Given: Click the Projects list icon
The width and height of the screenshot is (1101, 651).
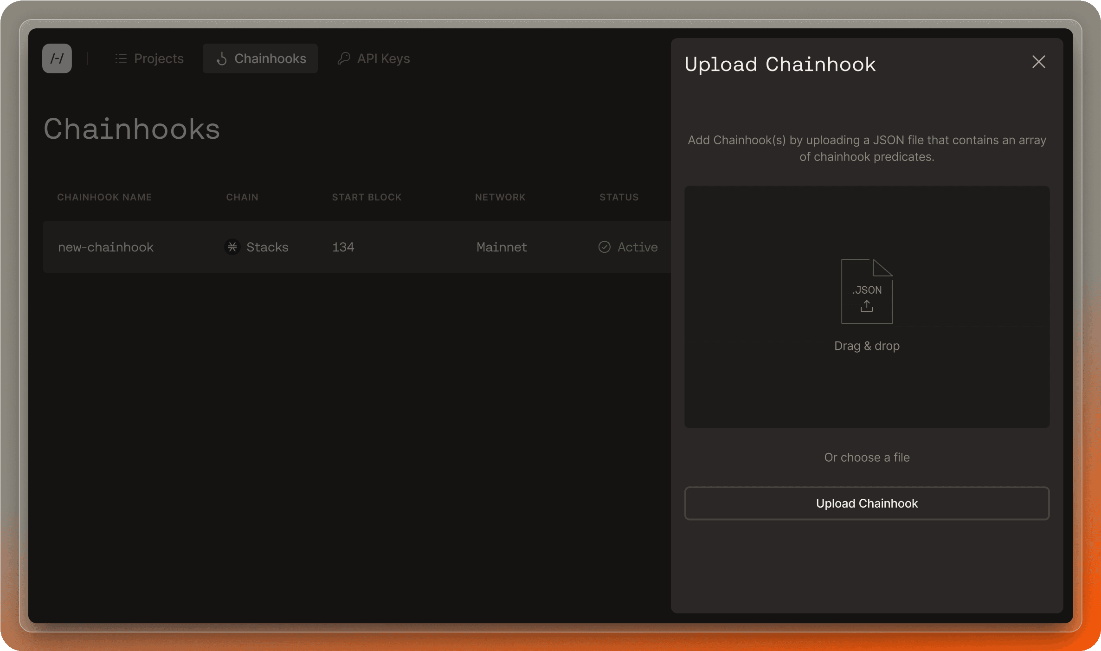Looking at the screenshot, I should click(121, 58).
